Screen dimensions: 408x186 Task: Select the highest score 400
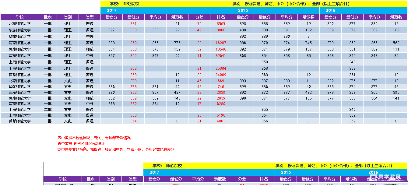click(243, 30)
